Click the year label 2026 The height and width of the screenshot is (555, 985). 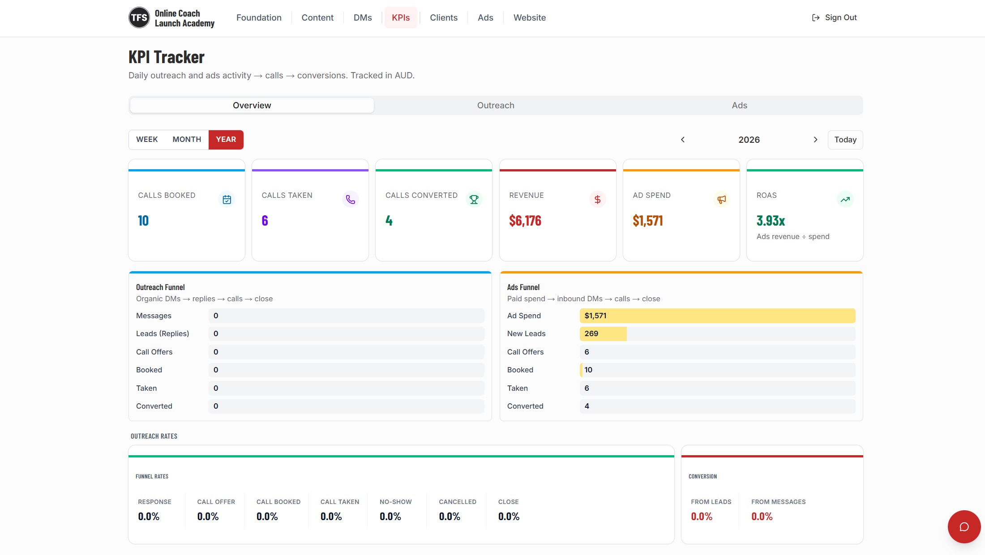pyautogui.click(x=749, y=140)
